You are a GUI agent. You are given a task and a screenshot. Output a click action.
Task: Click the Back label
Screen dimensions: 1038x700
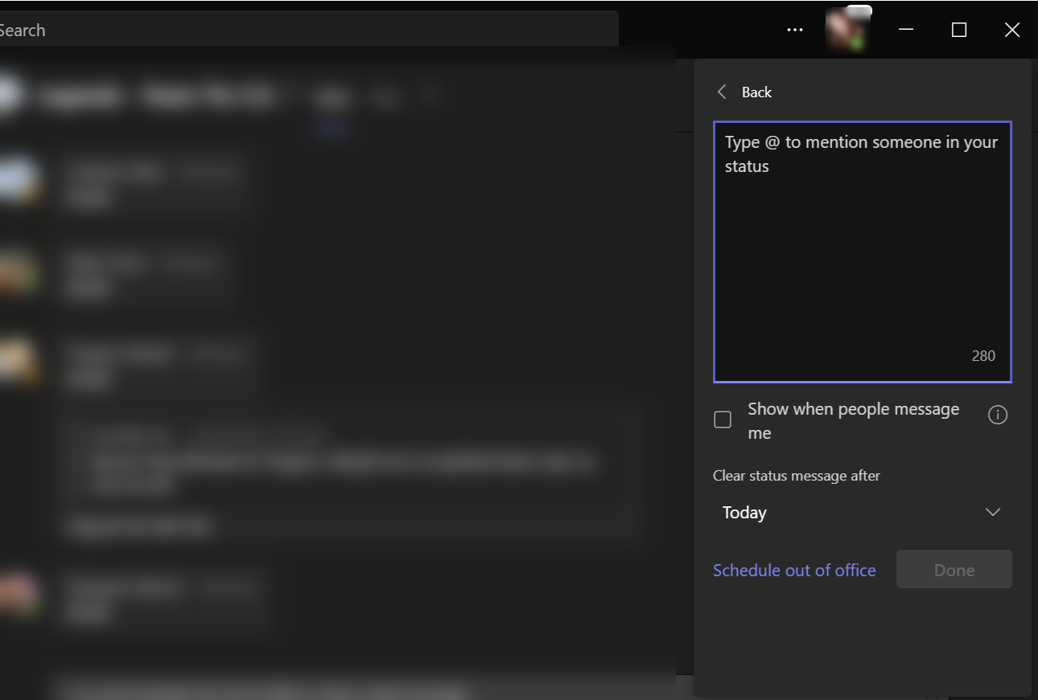tap(755, 92)
